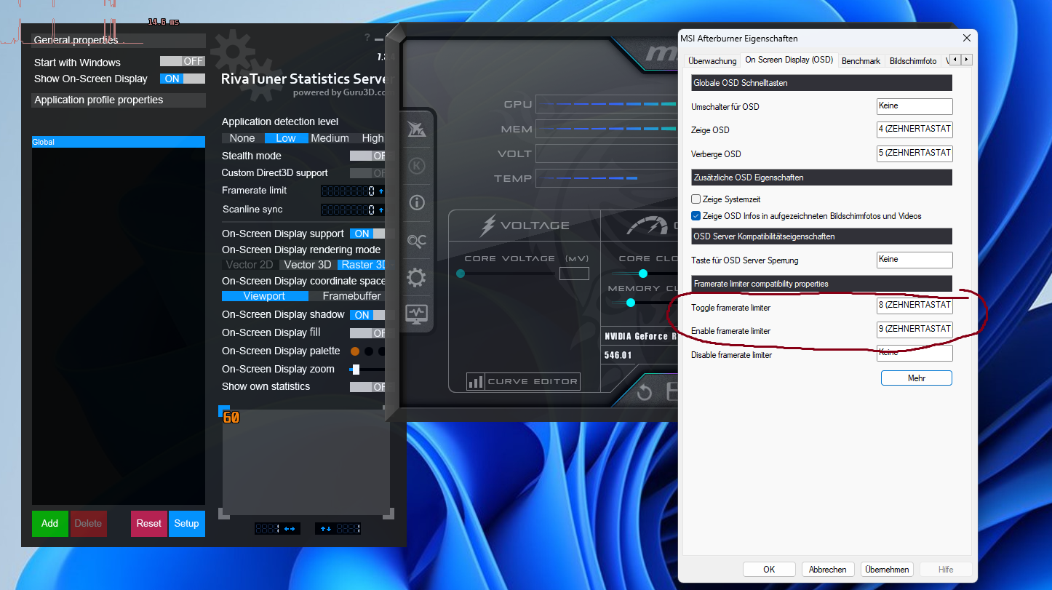Click the Abbrechen button
This screenshot has height=590, width=1052.
[828, 570]
